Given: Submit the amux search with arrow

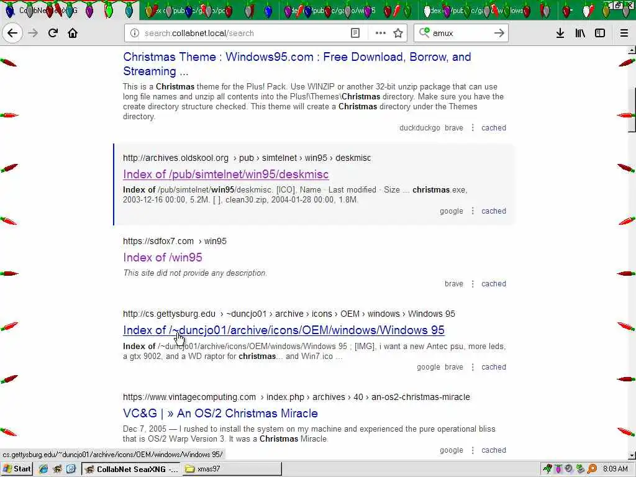Looking at the screenshot, I should (499, 33).
